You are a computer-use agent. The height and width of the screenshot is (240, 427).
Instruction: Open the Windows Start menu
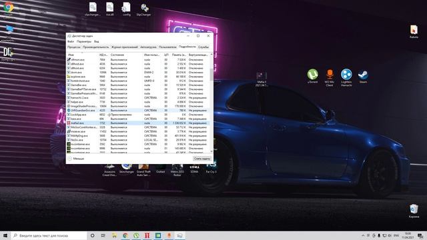click(x=5, y=235)
